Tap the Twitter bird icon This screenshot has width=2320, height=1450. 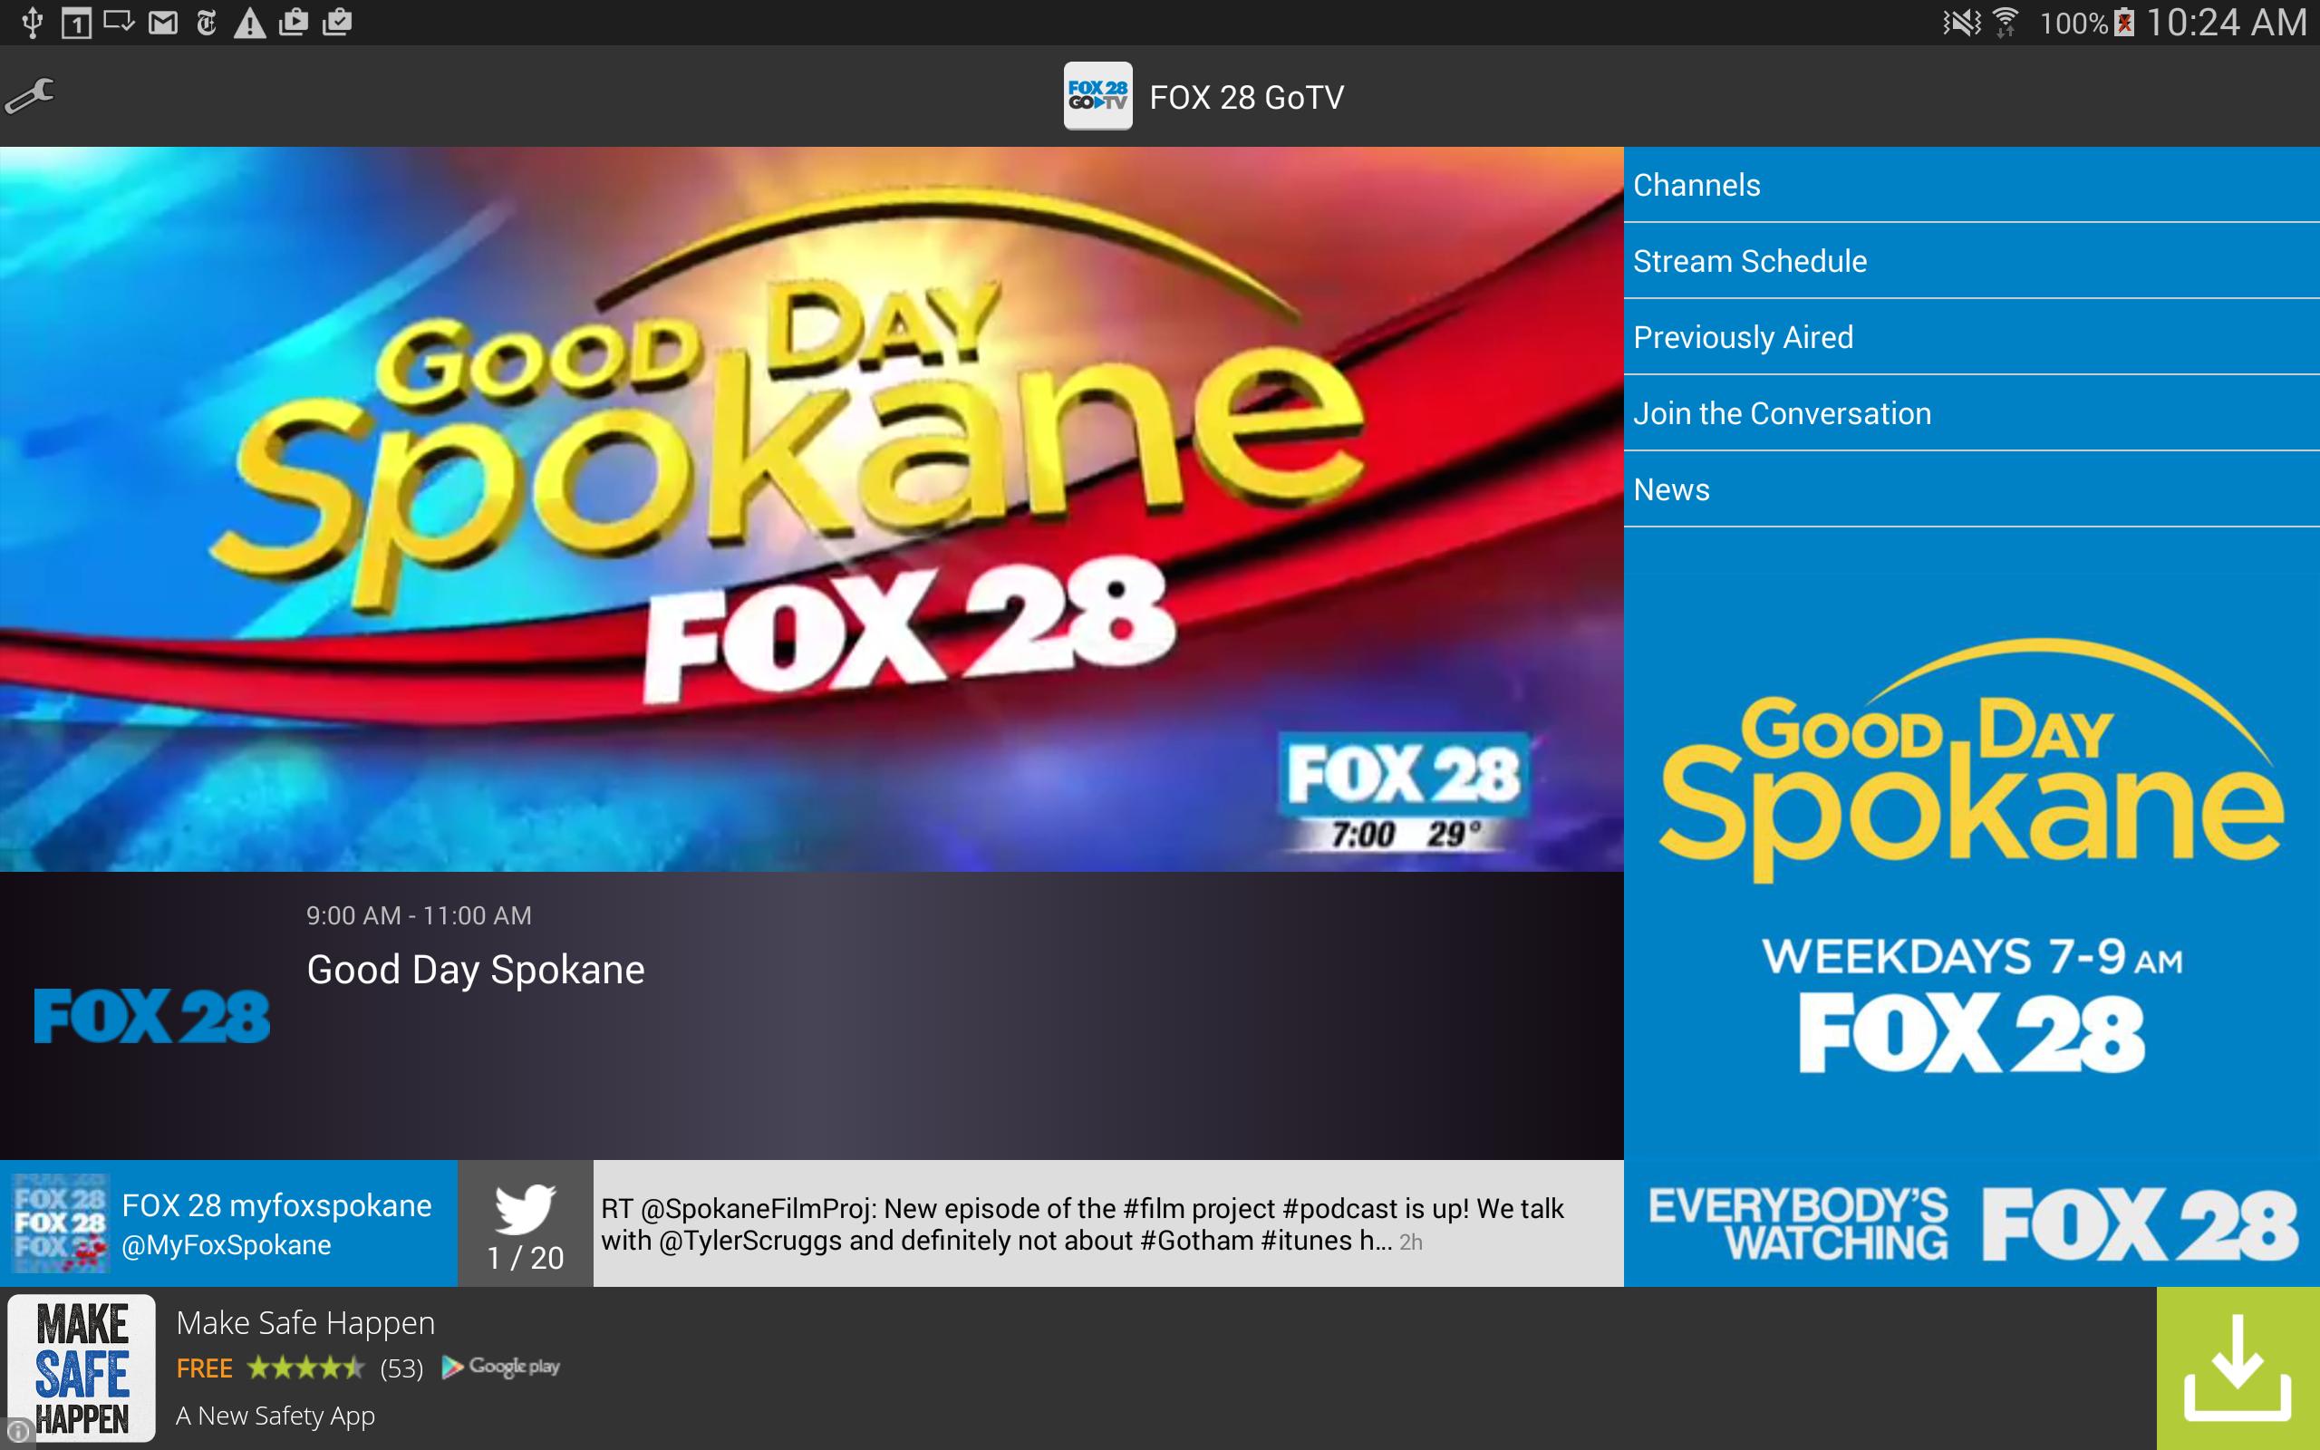526,1208
